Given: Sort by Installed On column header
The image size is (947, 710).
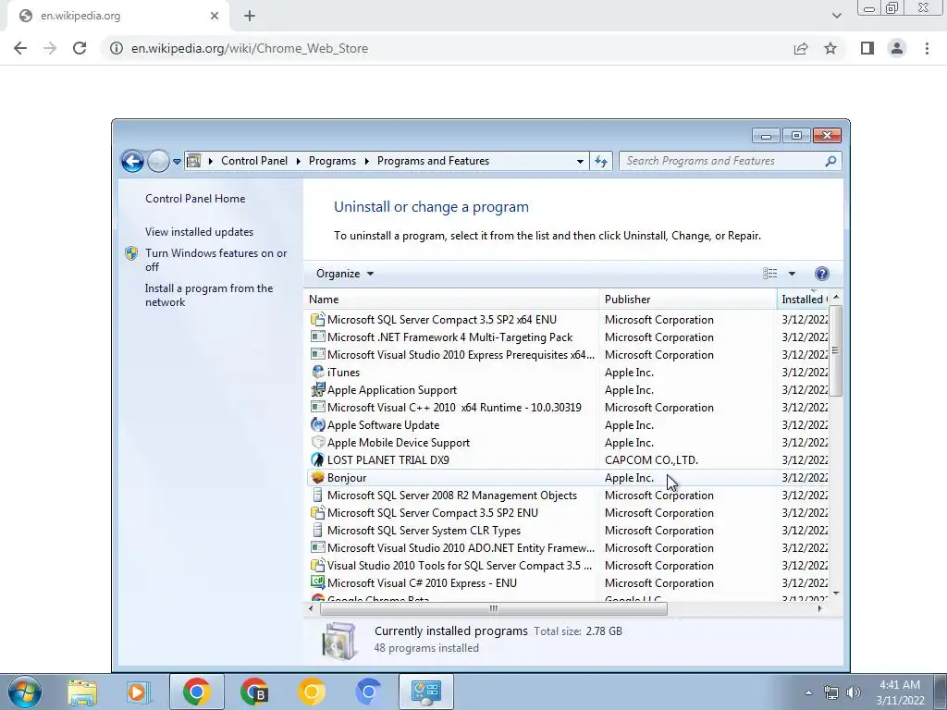Looking at the screenshot, I should click(x=804, y=300).
